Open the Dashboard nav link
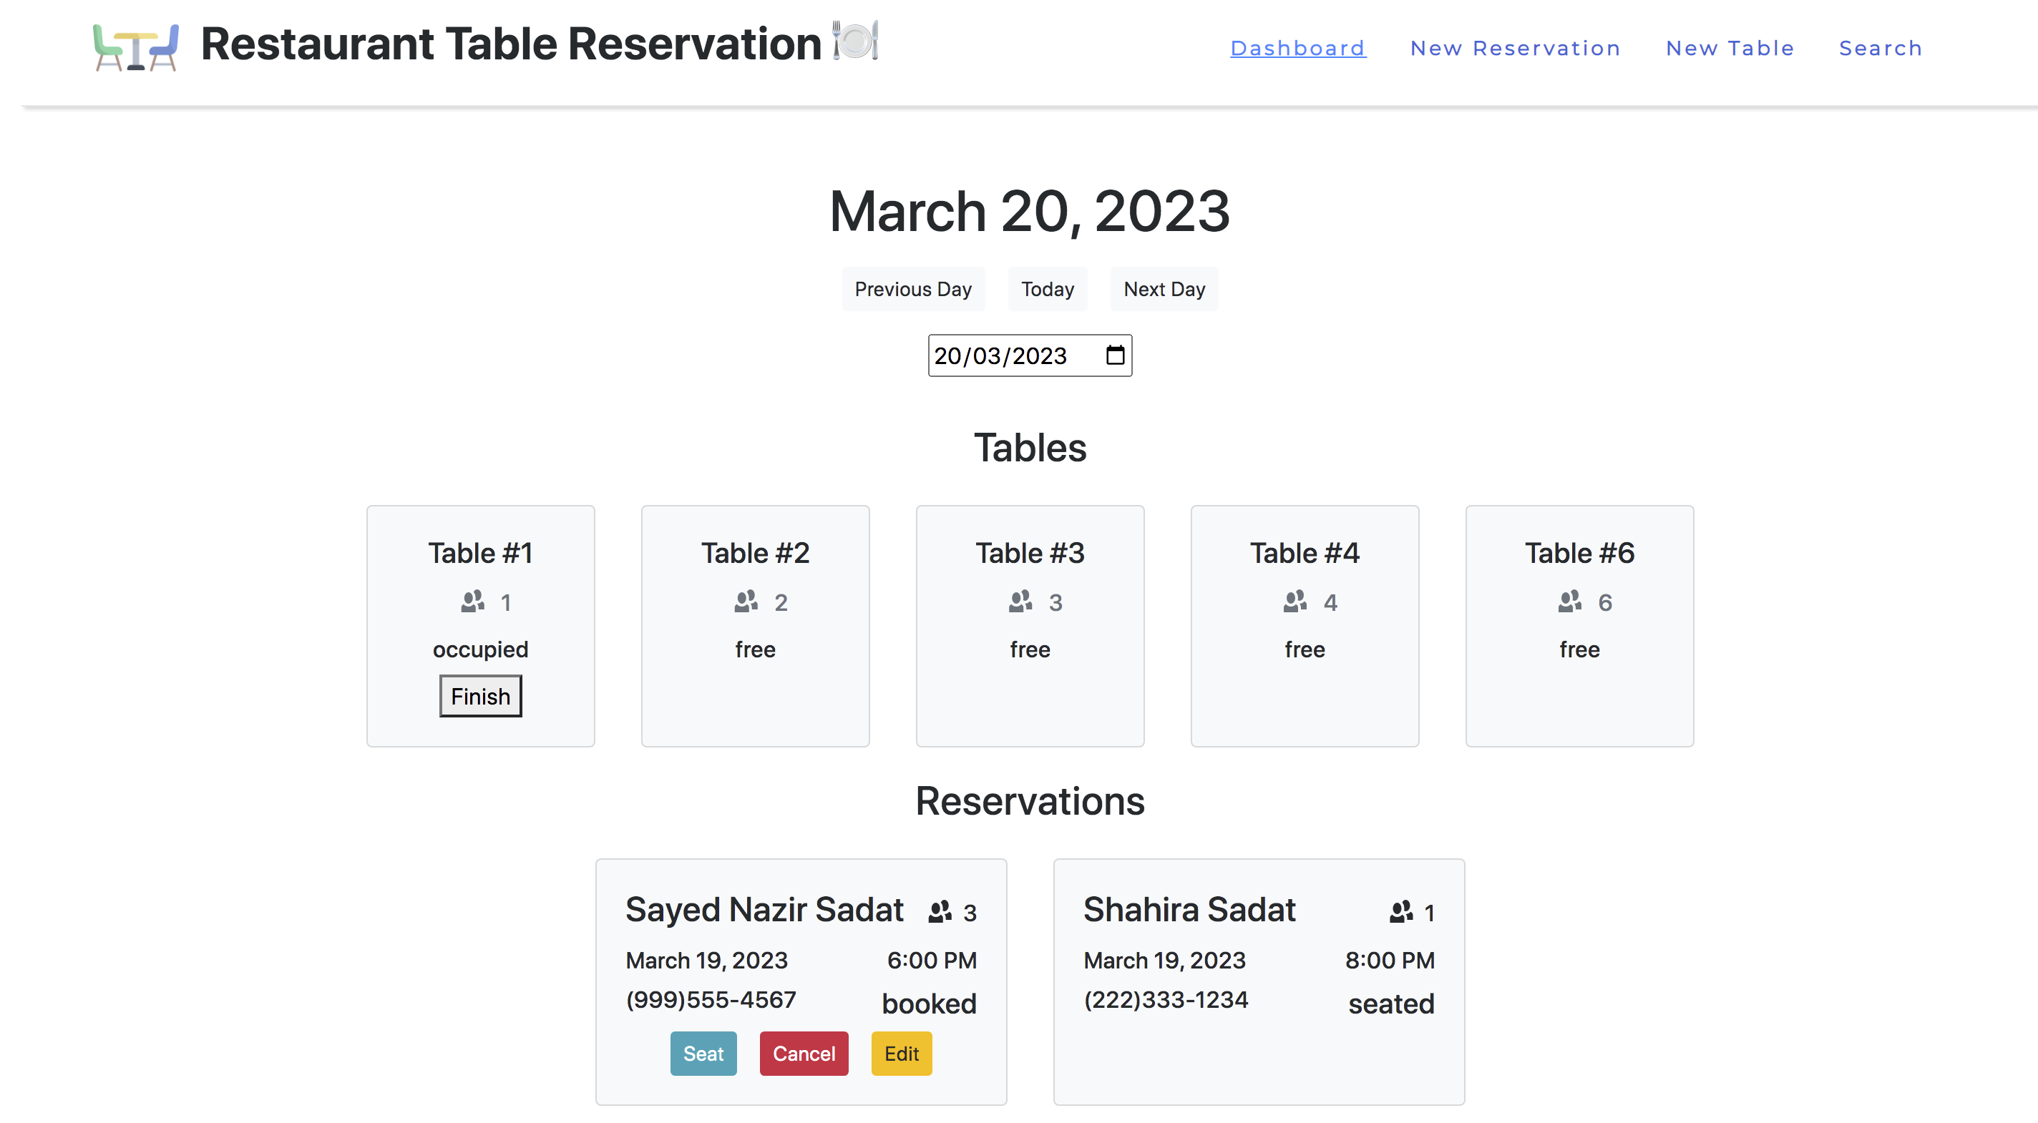The width and height of the screenshot is (2038, 1123). pos(1297,48)
